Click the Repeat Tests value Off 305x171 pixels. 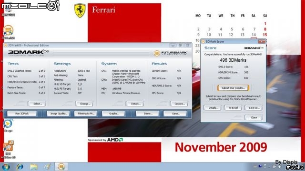(x=80, y=93)
